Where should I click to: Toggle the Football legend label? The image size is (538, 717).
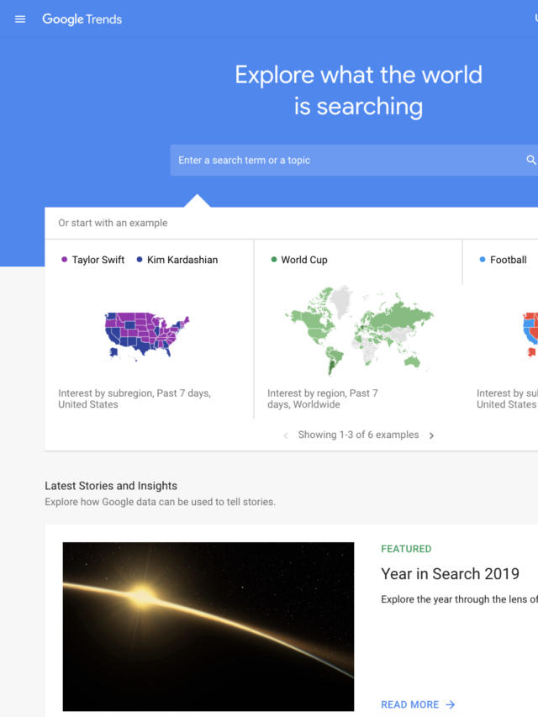pyautogui.click(x=508, y=260)
